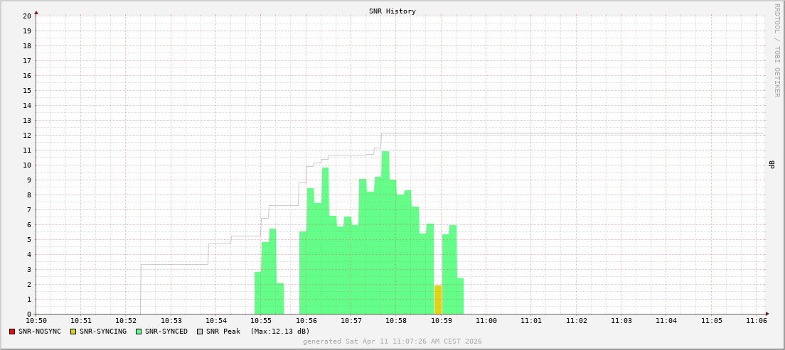Click the yellow SNR-SYNCING legend swatch
The height and width of the screenshot is (350, 785).
coord(73,332)
